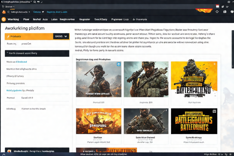The image size is (234, 156).
Task: Click the round orange logo beside Worrking
Action: [4, 19]
